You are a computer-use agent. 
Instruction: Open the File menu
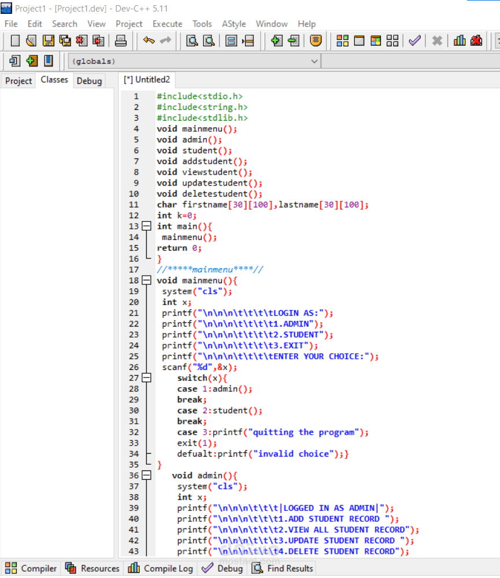(x=11, y=24)
